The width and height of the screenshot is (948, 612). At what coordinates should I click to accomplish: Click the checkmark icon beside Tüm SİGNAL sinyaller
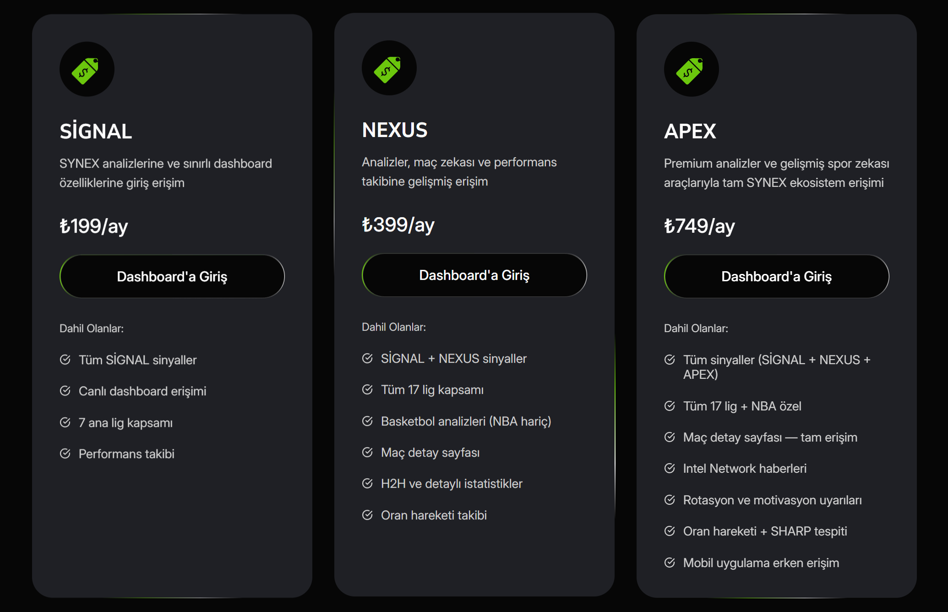point(65,360)
